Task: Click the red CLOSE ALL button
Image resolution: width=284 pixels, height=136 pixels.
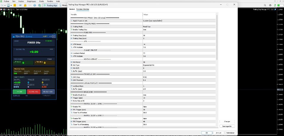Action: [x=34, y=92]
